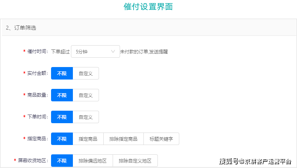Click the 屏蔽收货地区 field label
Viewport: 297px width, 168px height.
coord(33,161)
